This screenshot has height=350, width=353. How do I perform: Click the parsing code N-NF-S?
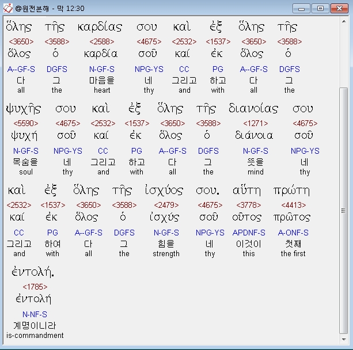(x=35, y=314)
